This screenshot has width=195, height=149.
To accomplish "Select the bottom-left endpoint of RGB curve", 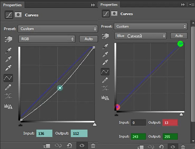I will pyautogui.click(x=21, y=120).
